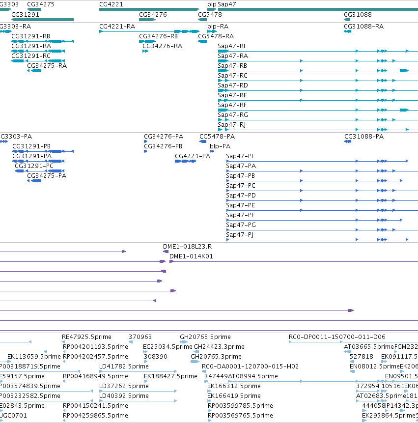Select the LD37262.5prime EST
418x423 pixels.
[x=138, y=391]
